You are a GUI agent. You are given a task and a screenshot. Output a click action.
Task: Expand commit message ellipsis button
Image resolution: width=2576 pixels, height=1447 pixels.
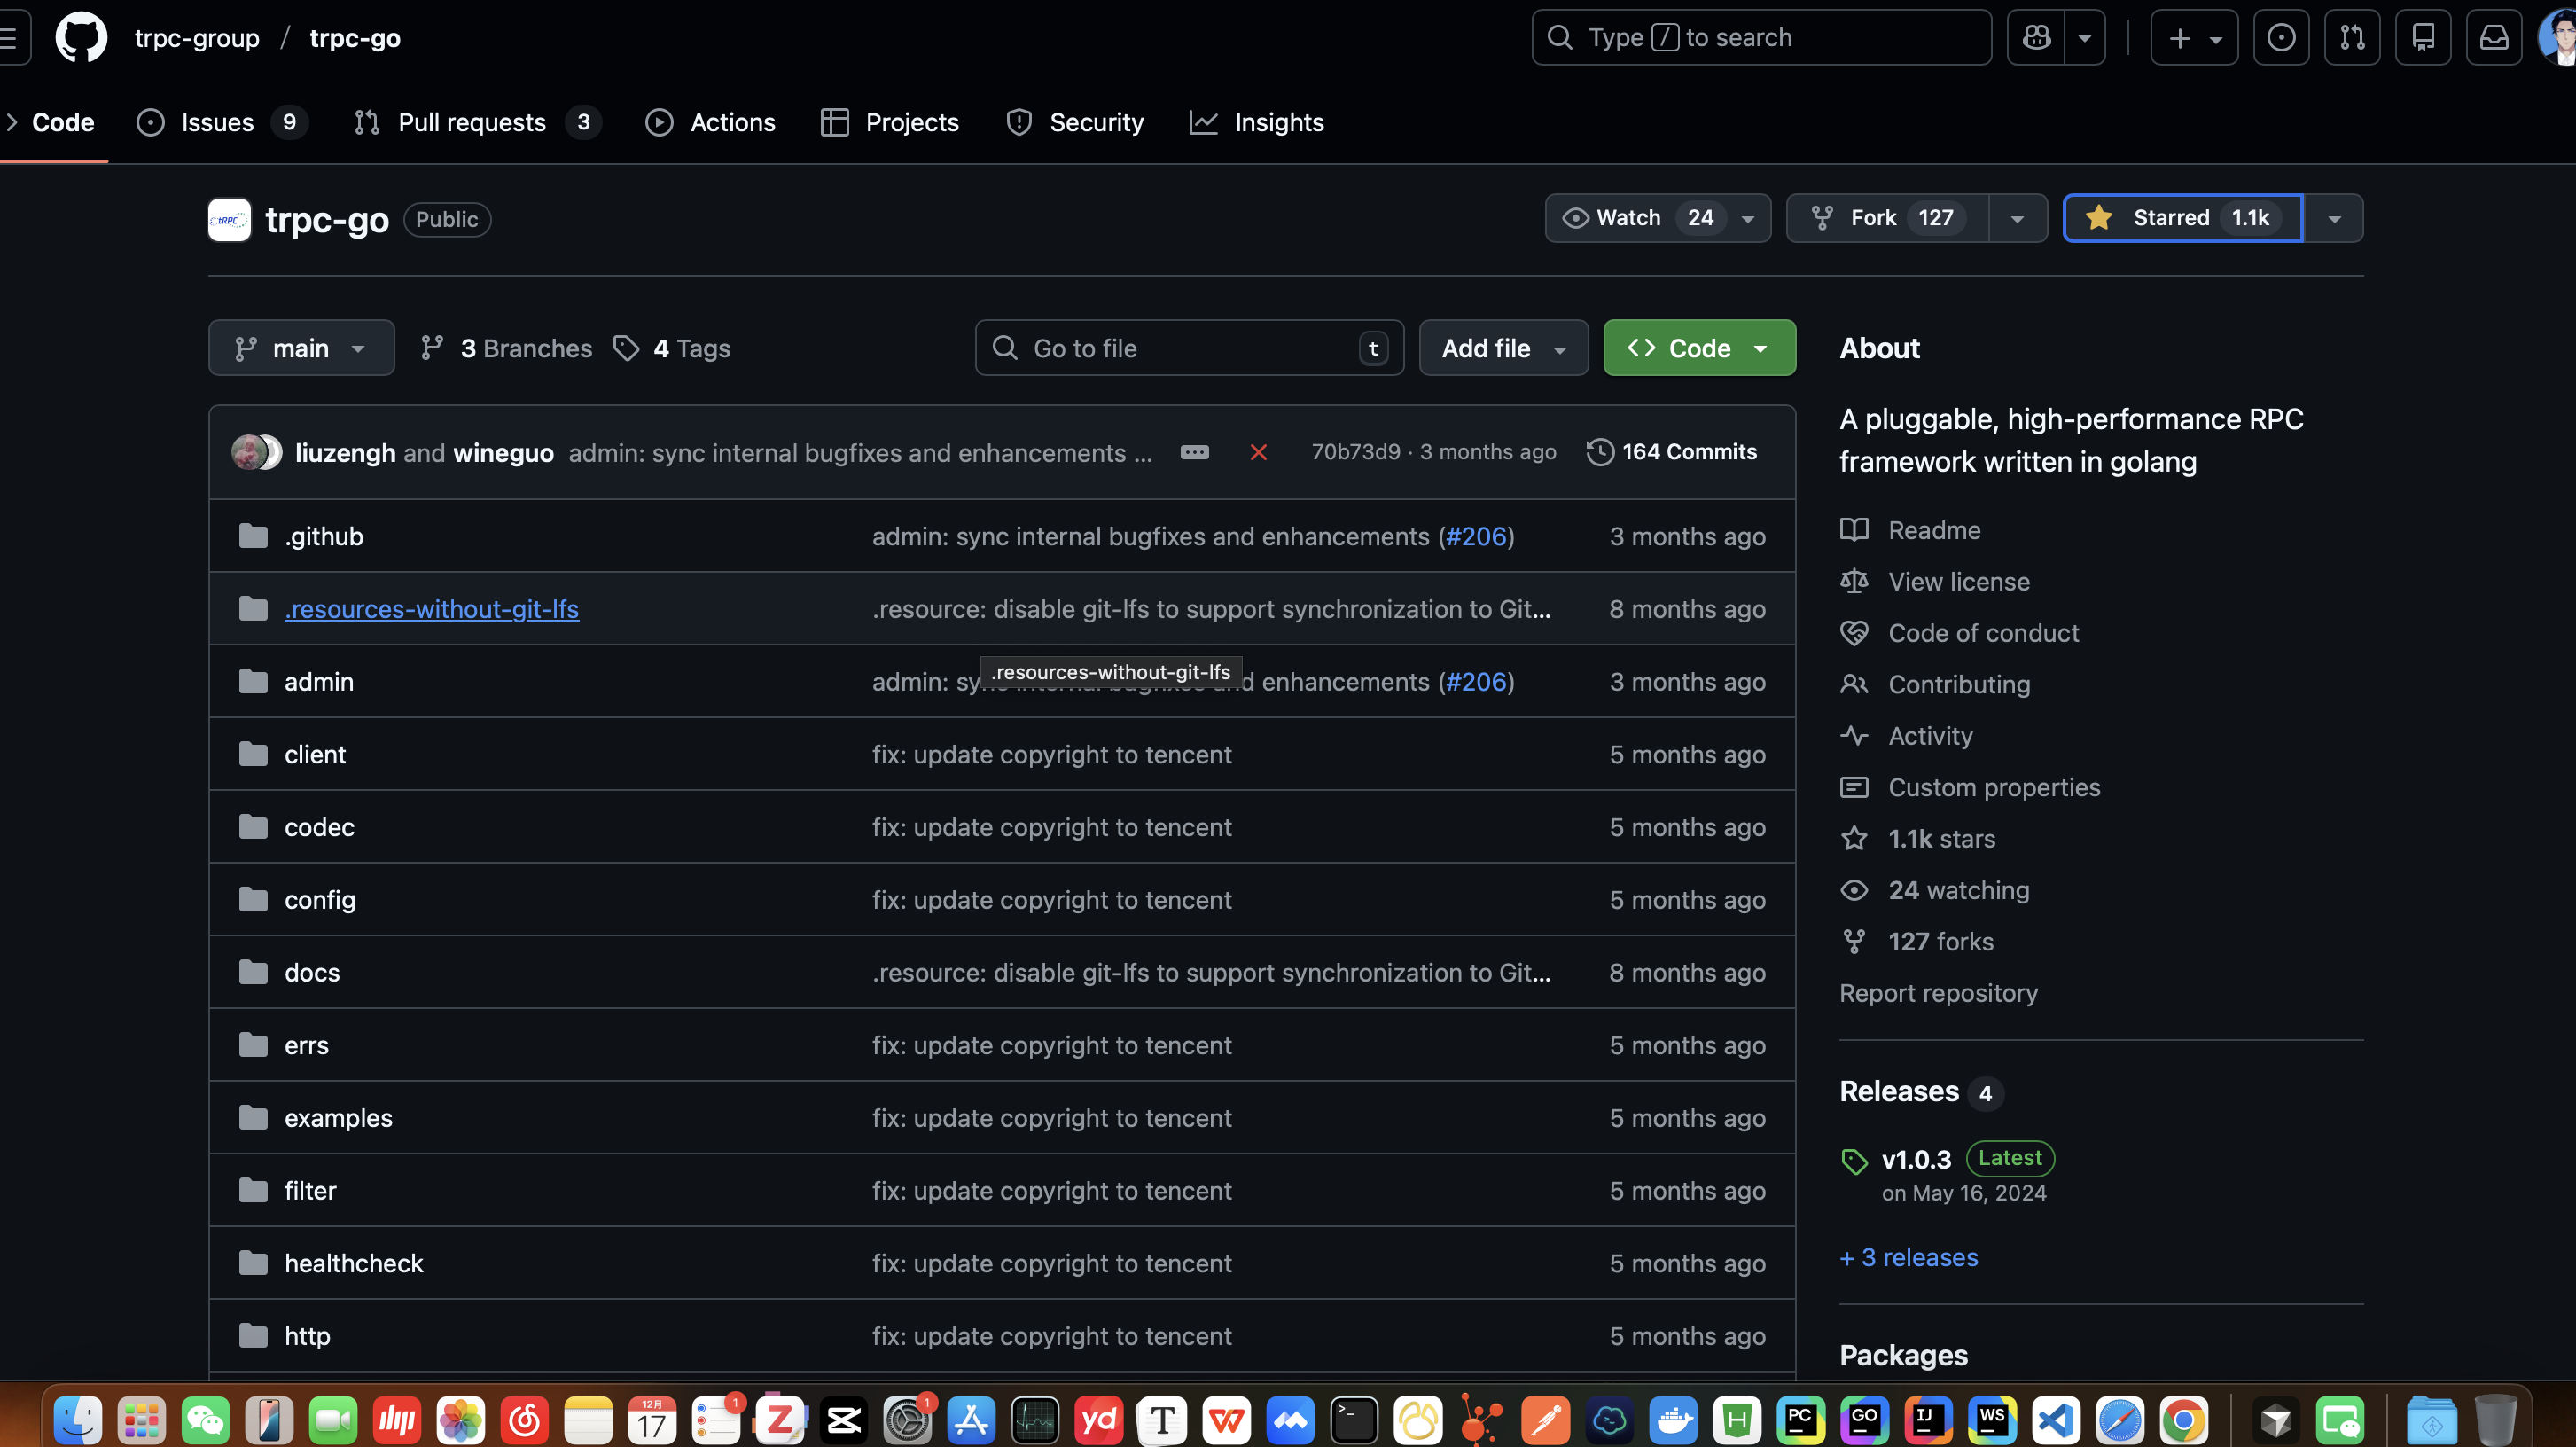1194,453
